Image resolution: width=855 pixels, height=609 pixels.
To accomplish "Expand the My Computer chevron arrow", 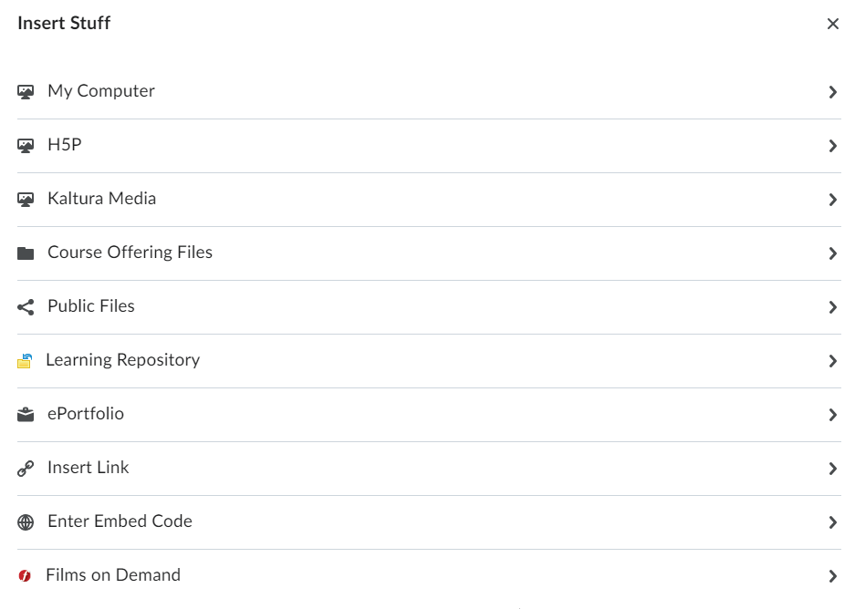I will (832, 92).
